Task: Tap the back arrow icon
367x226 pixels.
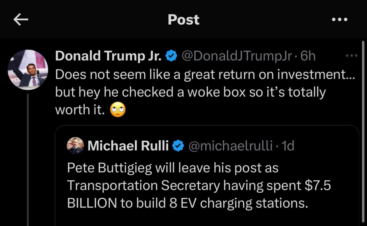Action: coord(21,20)
